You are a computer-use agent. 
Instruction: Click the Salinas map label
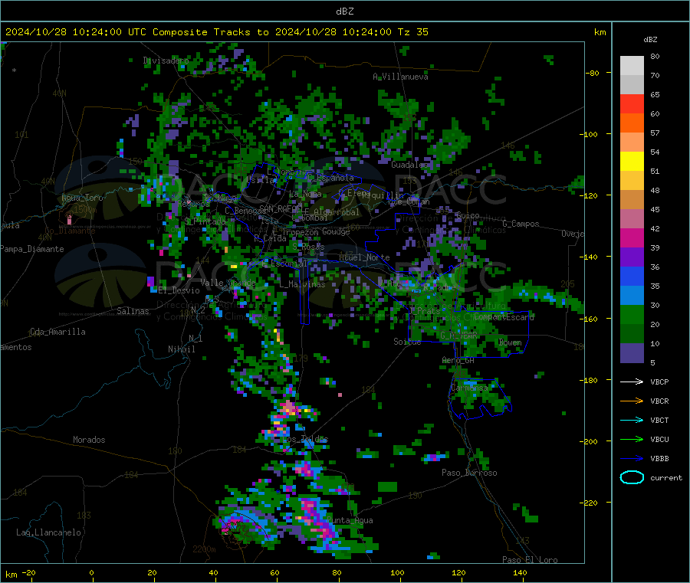point(133,311)
